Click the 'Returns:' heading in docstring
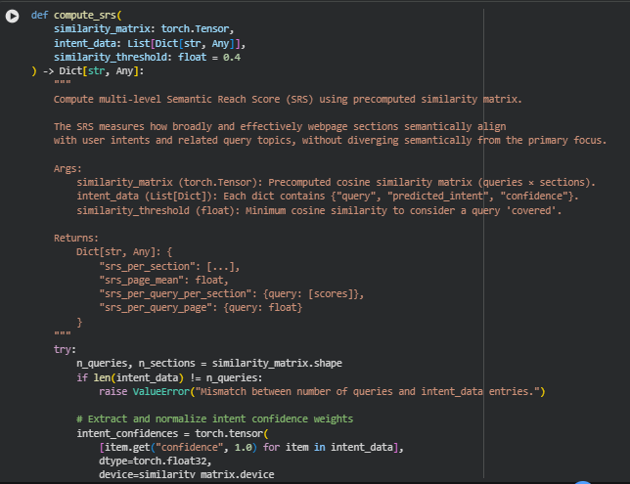The height and width of the screenshot is (484, 630). pyautogui.click(x=77, y=238)
